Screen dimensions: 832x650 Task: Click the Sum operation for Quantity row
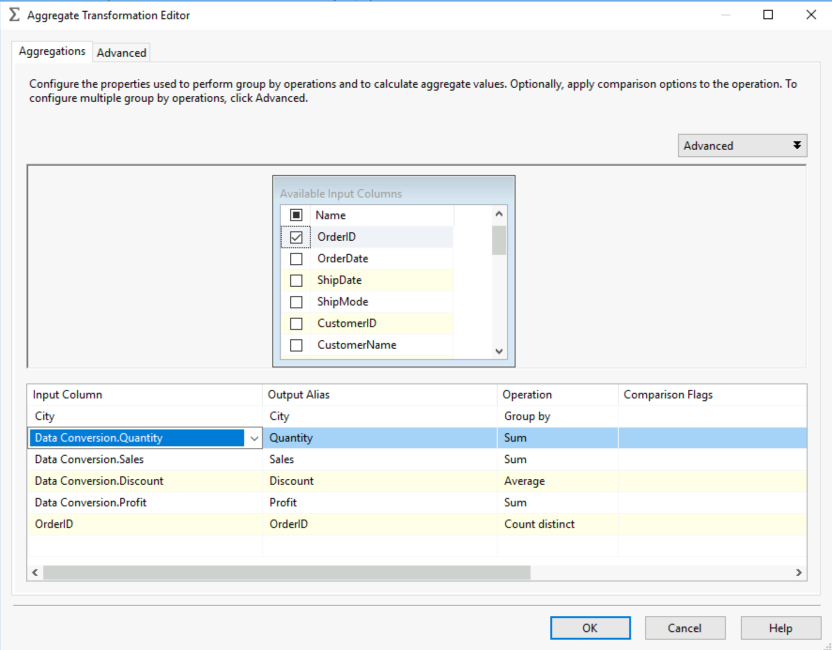pos(557,438)
